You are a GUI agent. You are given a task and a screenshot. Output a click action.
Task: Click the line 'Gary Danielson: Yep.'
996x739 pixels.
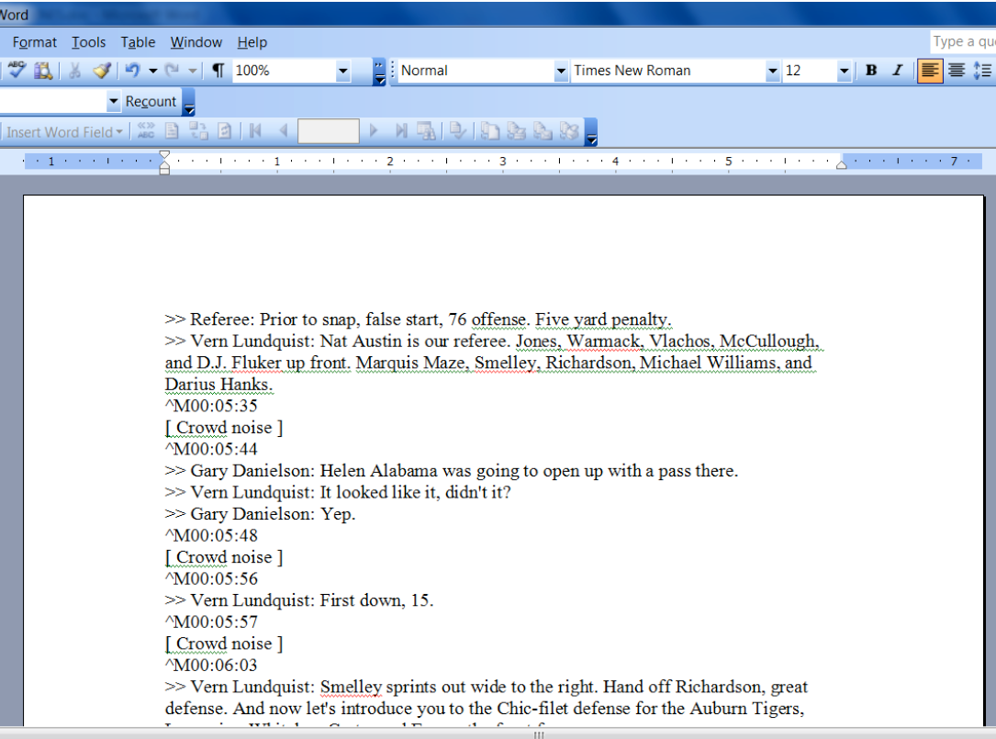(x=261, y=514)
